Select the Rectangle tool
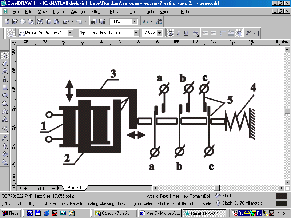The image size is (291, 218). (x=5, y=87)
